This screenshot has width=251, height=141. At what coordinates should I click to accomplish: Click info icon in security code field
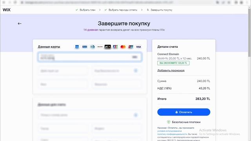(136, 70)
